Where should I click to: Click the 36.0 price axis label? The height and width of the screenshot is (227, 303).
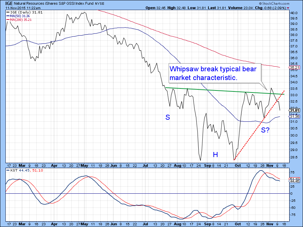pos(294,58)
